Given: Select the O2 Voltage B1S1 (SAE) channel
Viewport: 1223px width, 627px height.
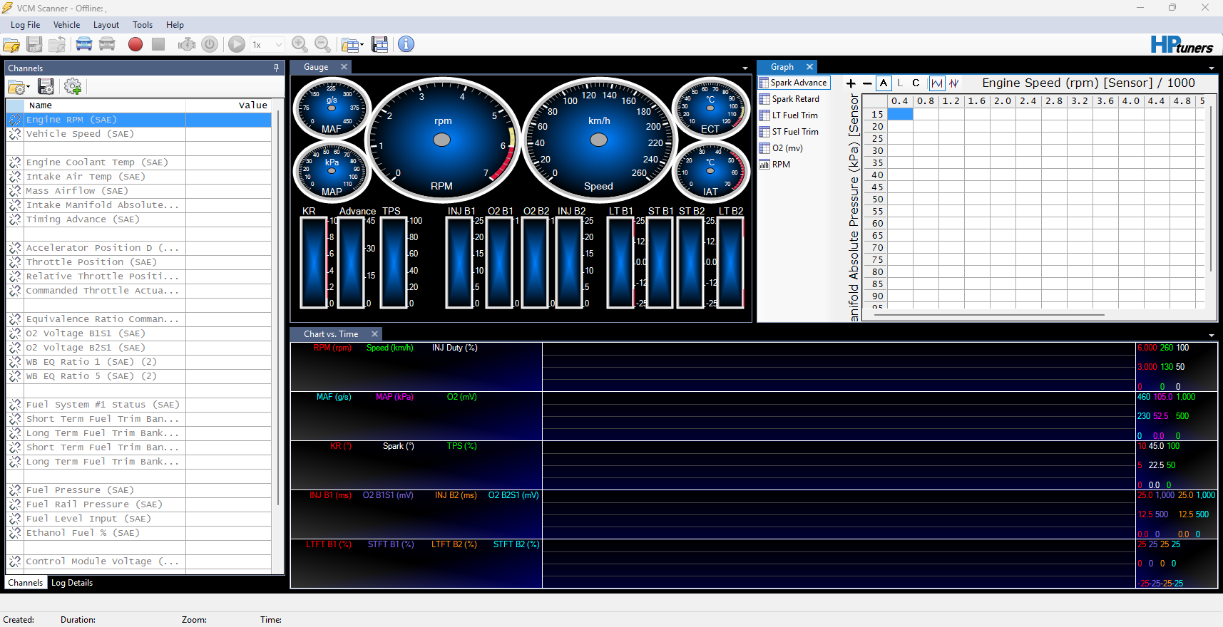Looking at the screenshot, I should (x=139, y=333).
